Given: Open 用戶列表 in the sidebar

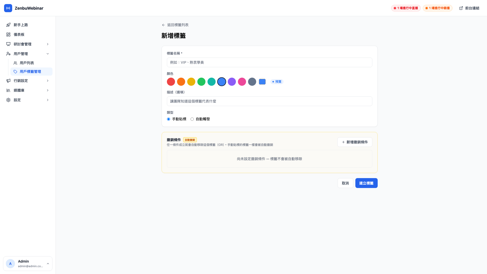Looking at the screenshot, I should coord(31,63).
